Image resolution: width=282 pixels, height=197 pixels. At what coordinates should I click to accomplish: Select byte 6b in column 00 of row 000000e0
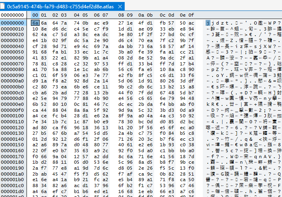click(x=35, y=104)
